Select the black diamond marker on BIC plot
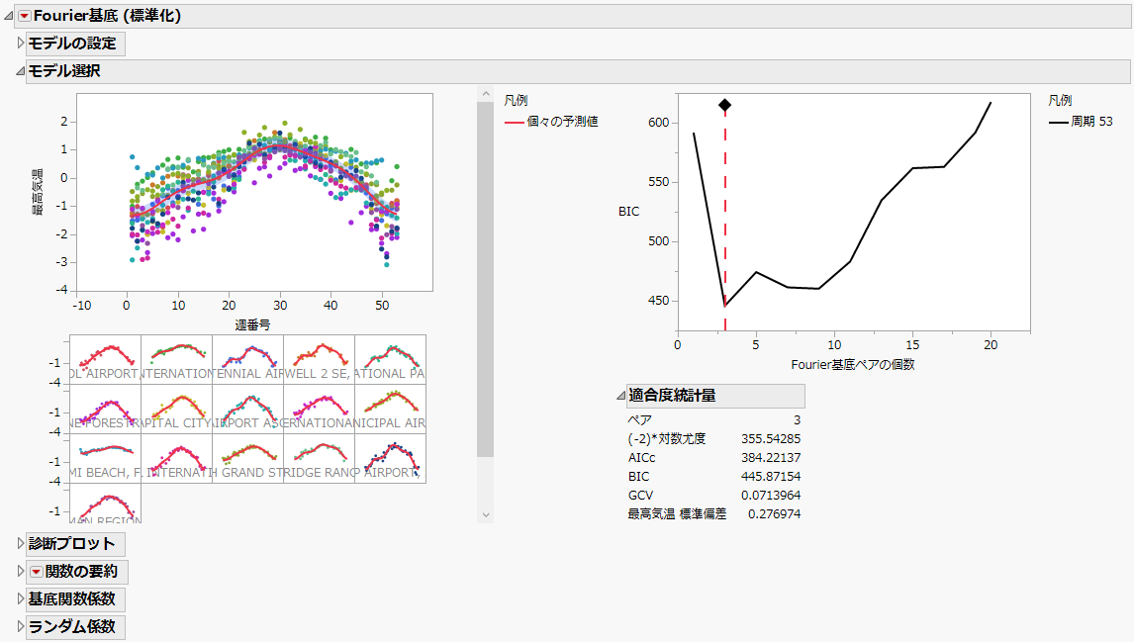 [724, 106]
